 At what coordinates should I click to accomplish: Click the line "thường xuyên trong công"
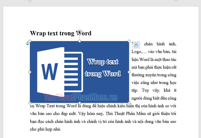click(154, 75)
